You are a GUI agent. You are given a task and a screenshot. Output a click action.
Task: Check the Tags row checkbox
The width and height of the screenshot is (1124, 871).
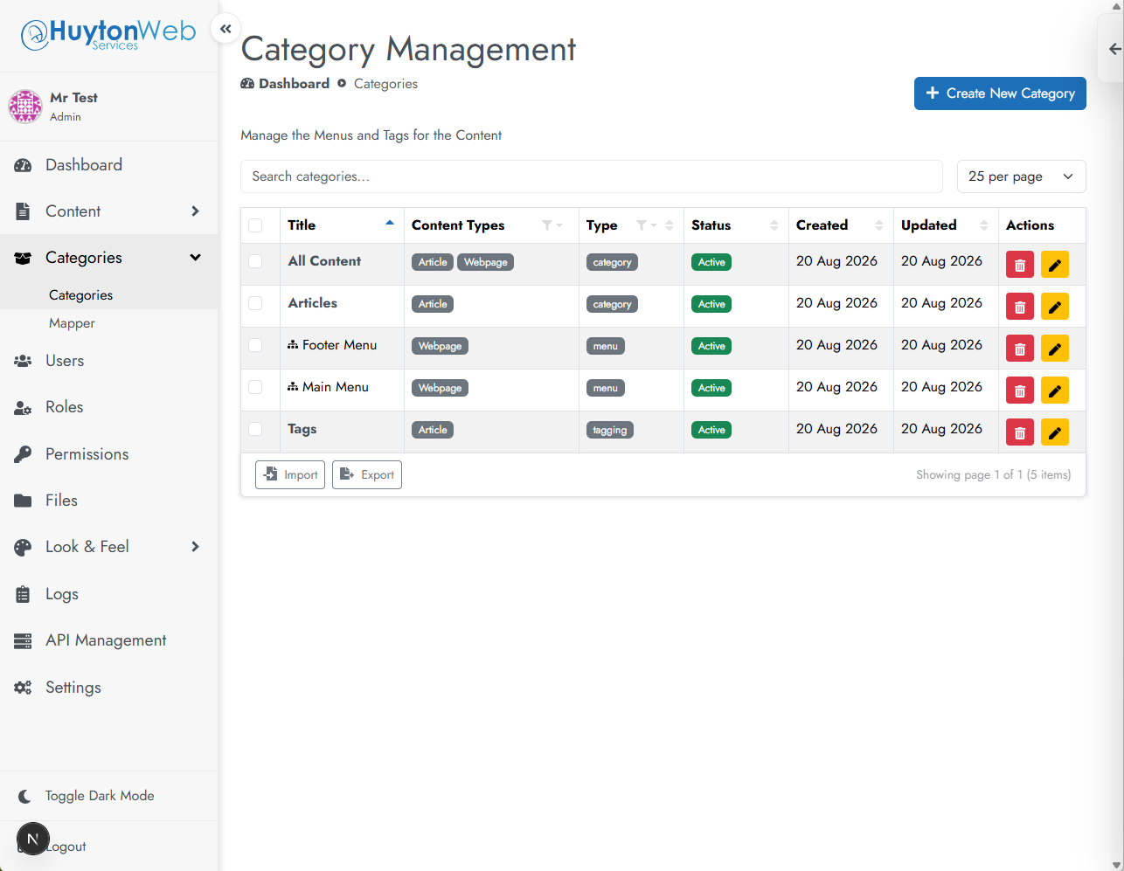255,429
